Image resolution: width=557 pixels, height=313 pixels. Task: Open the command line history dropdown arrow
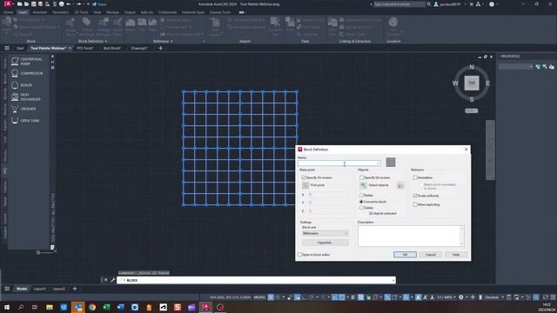(x=393, y=280)
